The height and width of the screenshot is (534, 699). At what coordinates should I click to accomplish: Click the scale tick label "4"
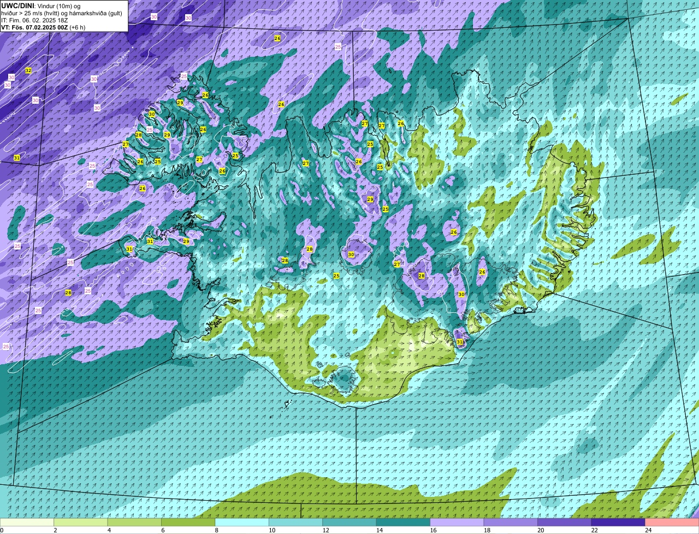click(109, 530)
